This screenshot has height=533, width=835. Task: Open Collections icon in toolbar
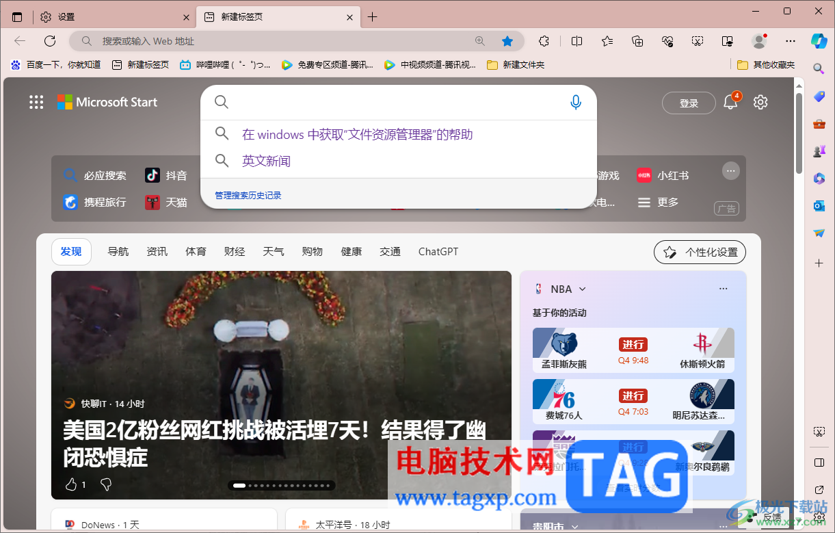637,41
